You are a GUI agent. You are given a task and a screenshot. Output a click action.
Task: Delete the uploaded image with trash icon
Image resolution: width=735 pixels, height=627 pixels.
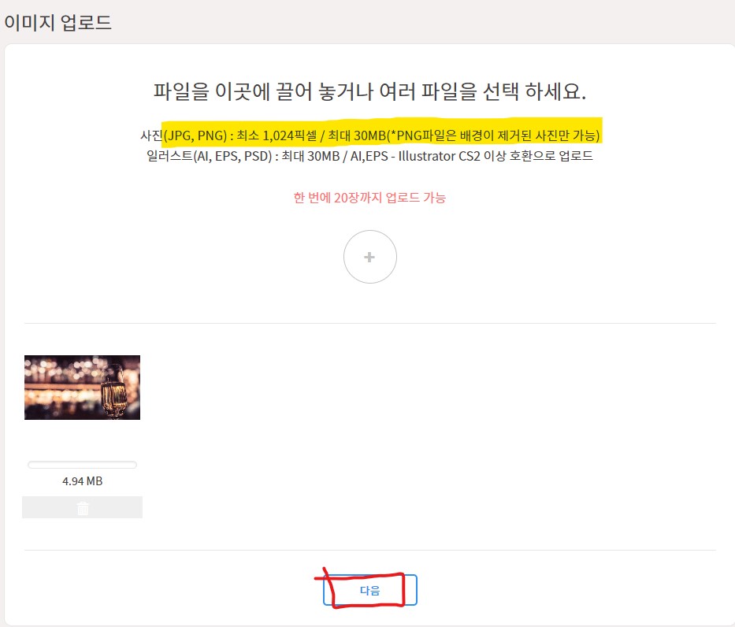tap(83, 507)
